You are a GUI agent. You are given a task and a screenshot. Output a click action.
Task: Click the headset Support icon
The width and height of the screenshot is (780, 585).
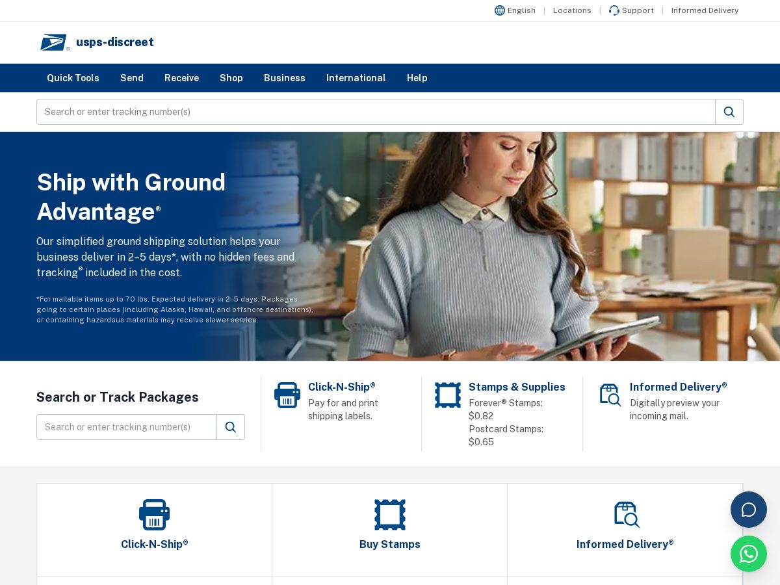pyautogui.click(x=614, y=10)
